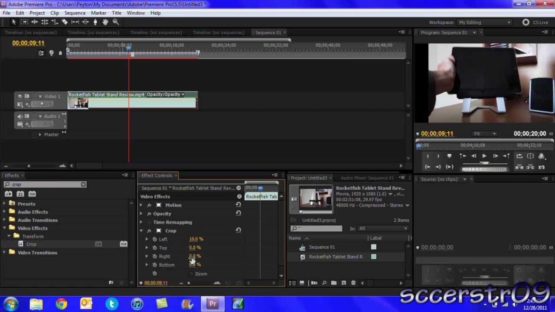Click Set Encore Chapter Marker icon
Viewport: 555px width, 312px height.
(x=51, y=53)
